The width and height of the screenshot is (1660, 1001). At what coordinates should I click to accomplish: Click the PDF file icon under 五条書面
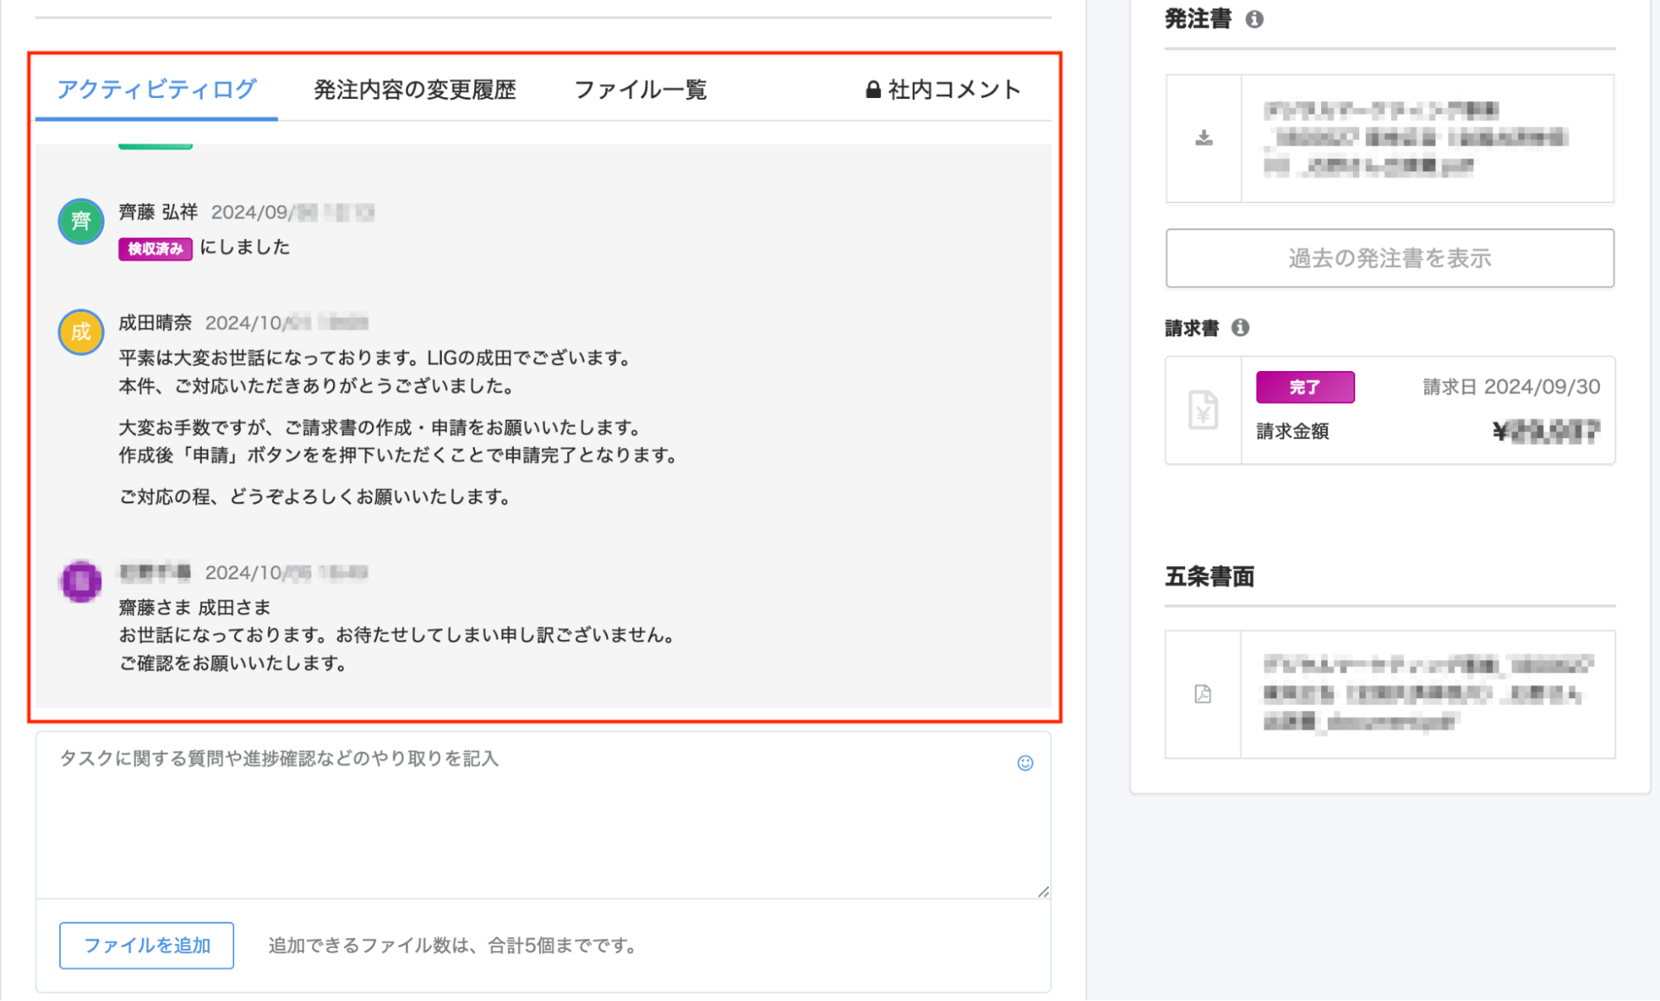(x=1202, y=694)
